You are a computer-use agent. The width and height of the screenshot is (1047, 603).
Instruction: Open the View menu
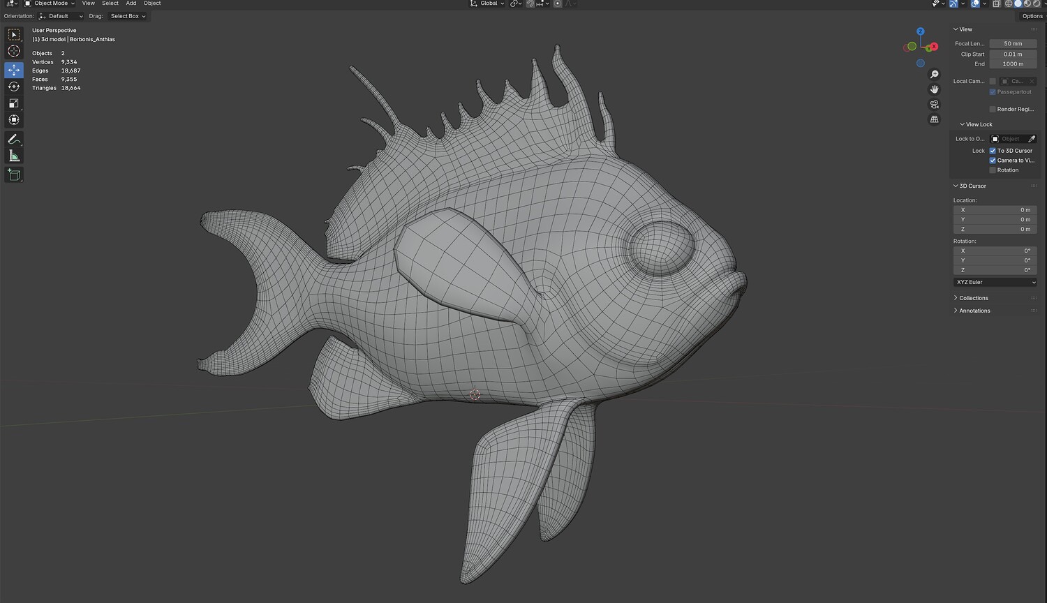tap(88, 3)
